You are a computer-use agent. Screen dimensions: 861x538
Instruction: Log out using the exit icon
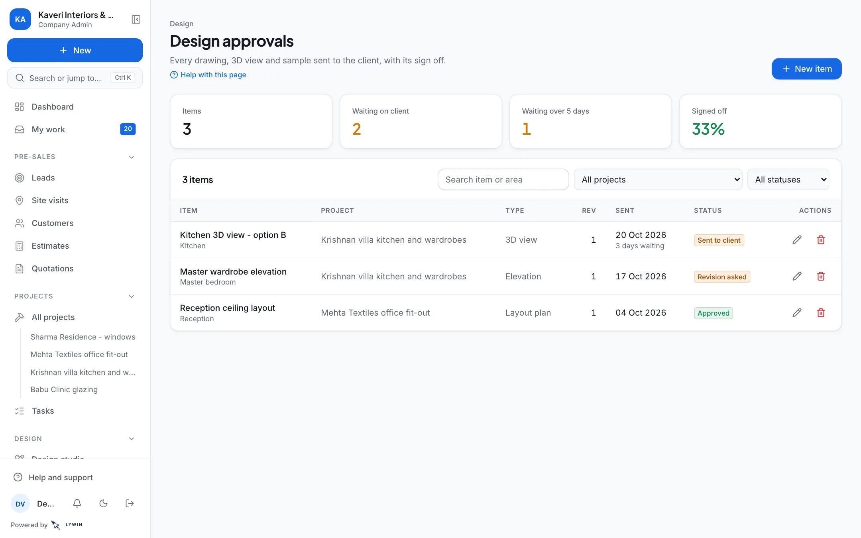click(130, 503)
